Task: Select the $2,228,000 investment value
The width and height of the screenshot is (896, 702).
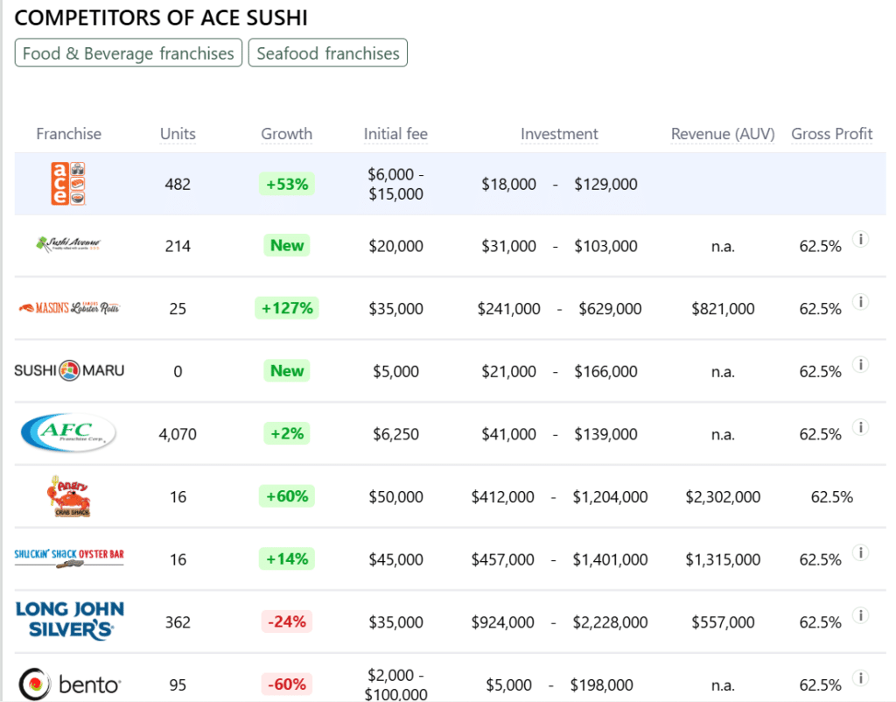Action: (x=610, y=622)
